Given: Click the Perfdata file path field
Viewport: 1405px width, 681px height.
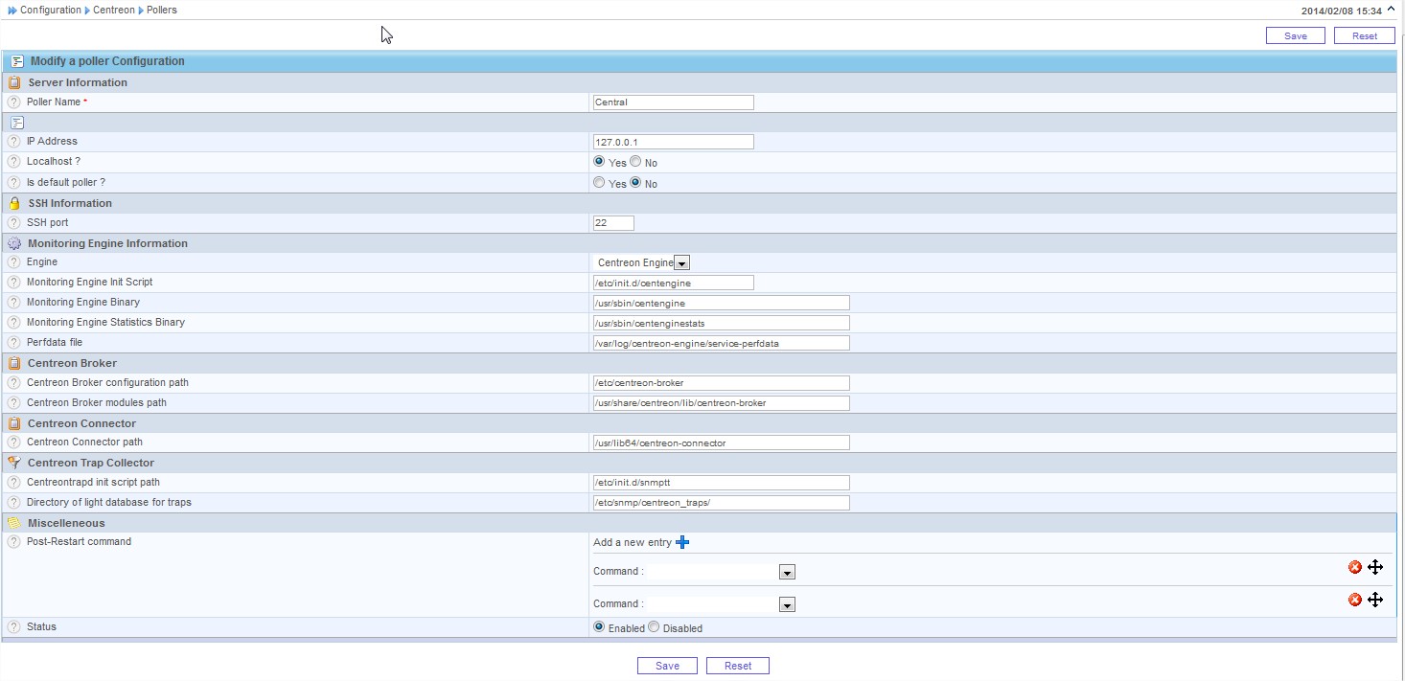Looking at the screenshot, I should tap(722, 343).
